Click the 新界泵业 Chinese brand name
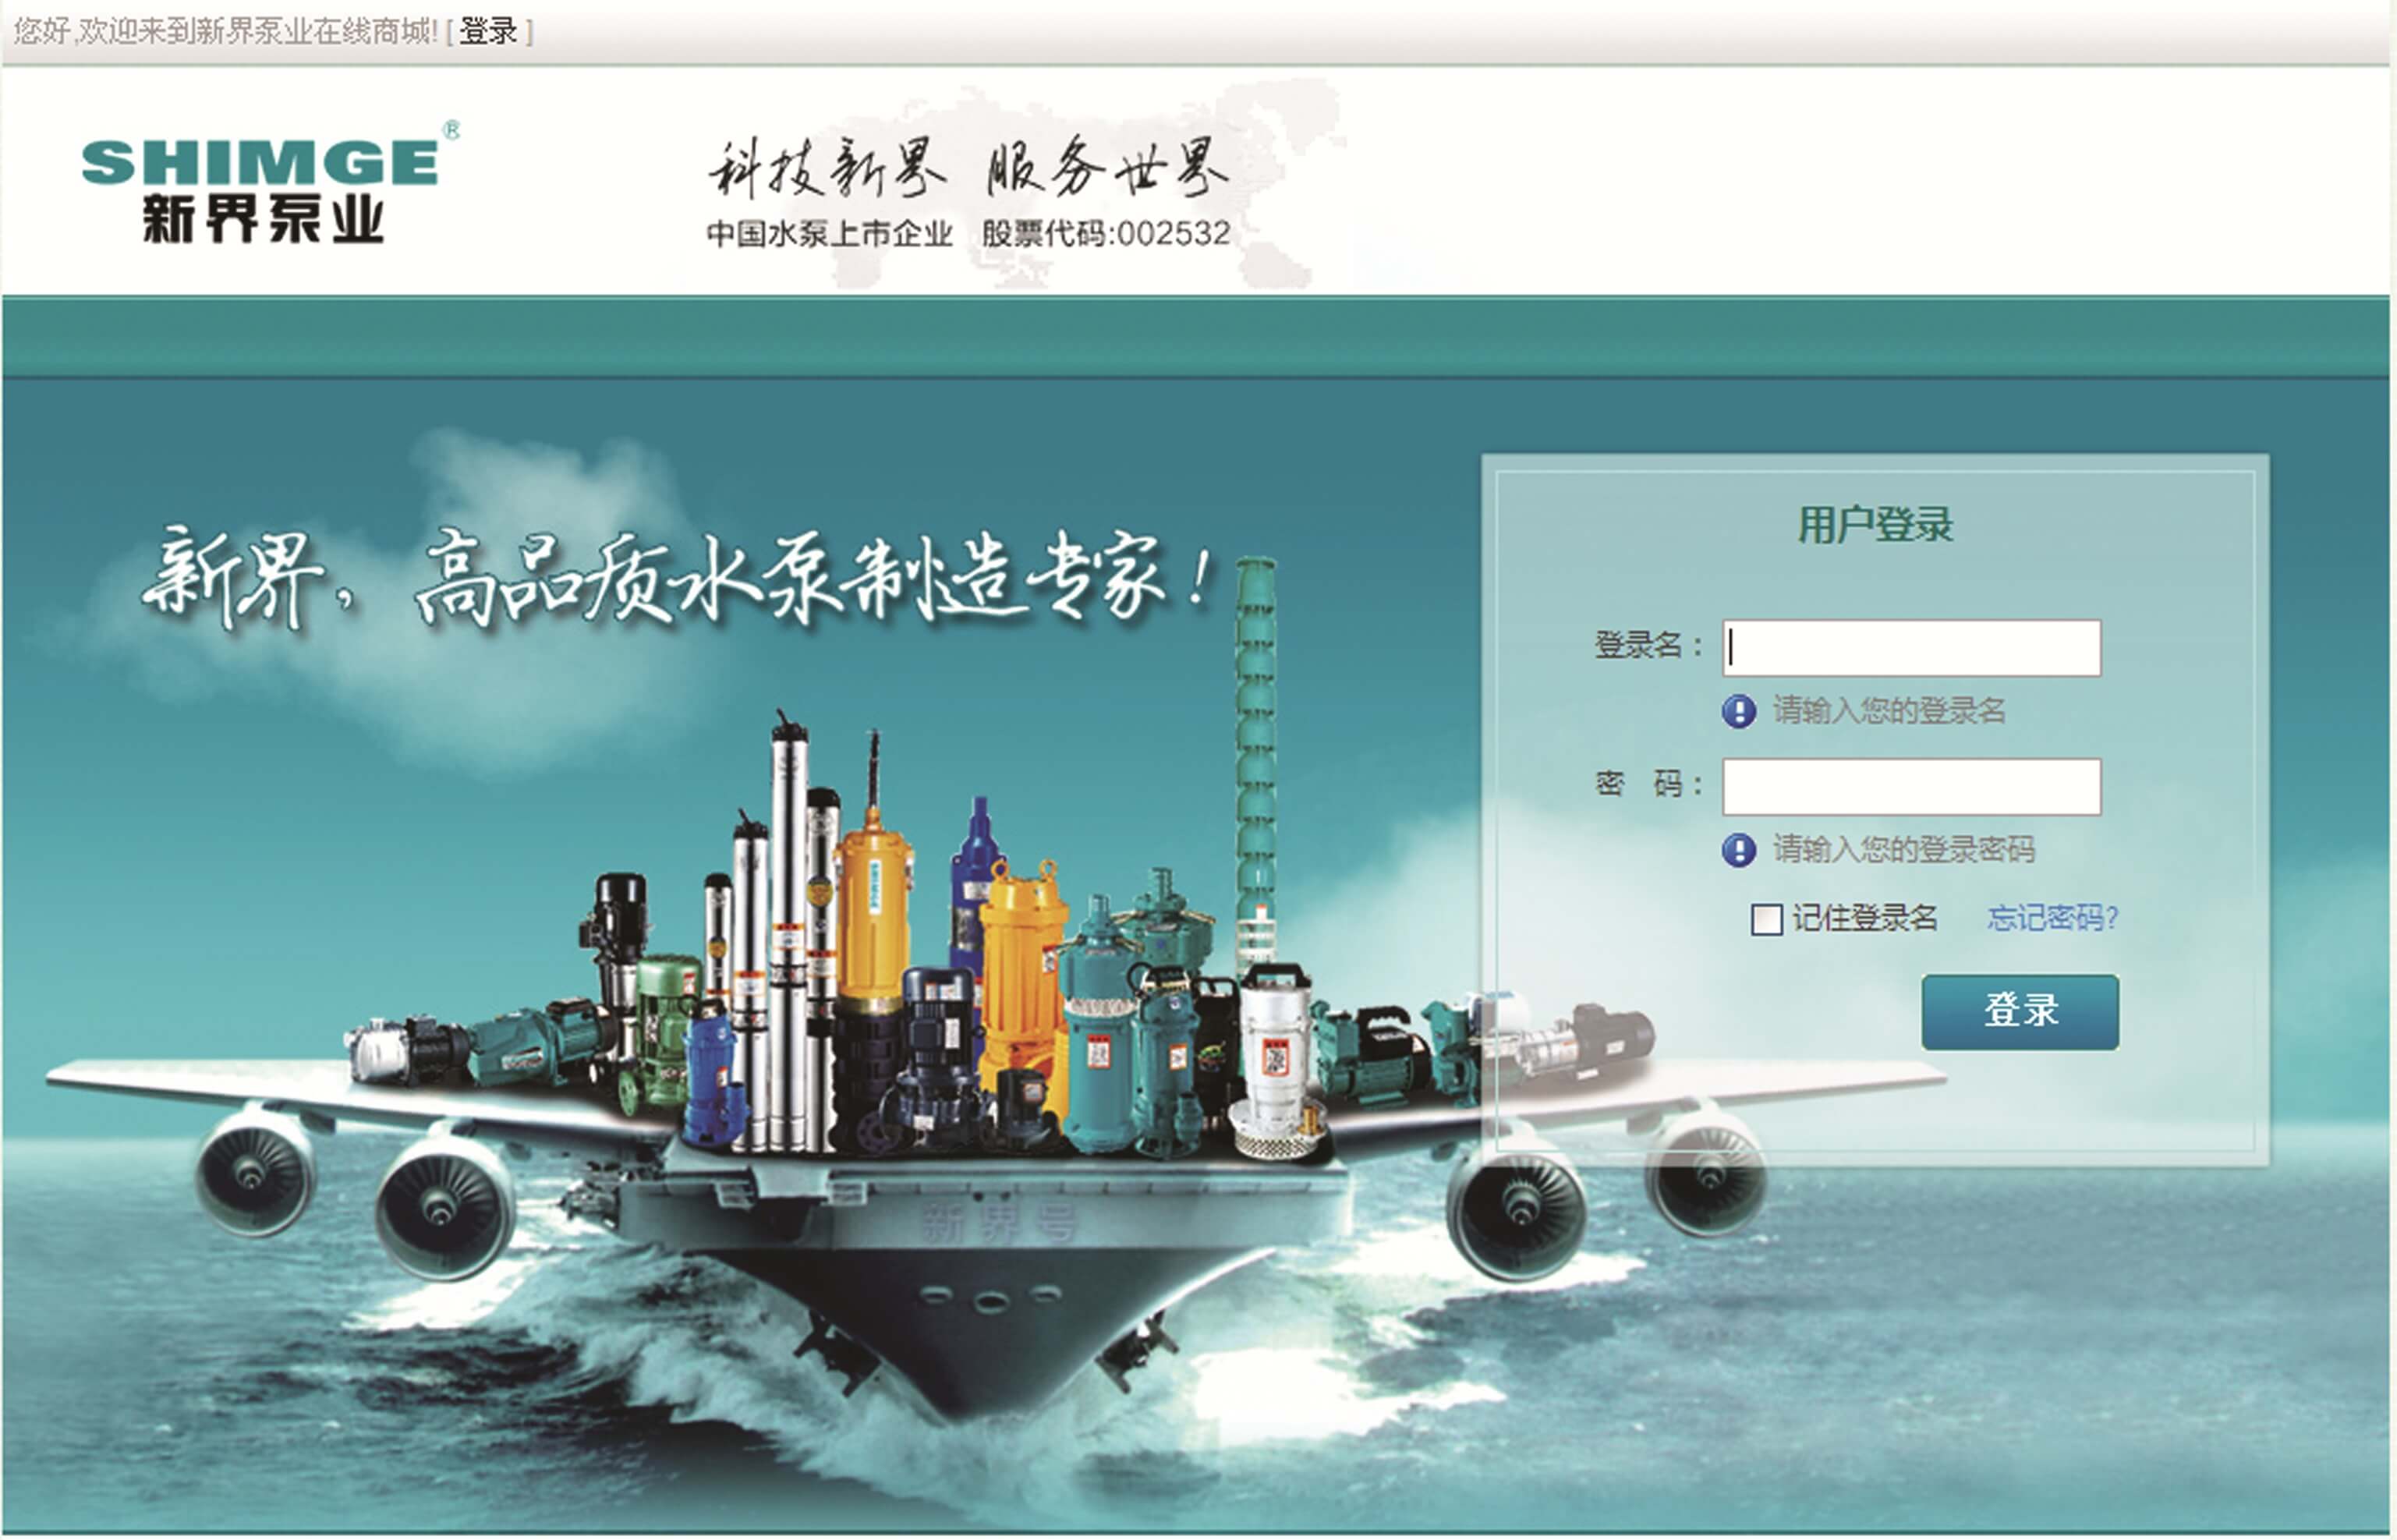Viewport: 2397px width, 1540px height. 262,218
